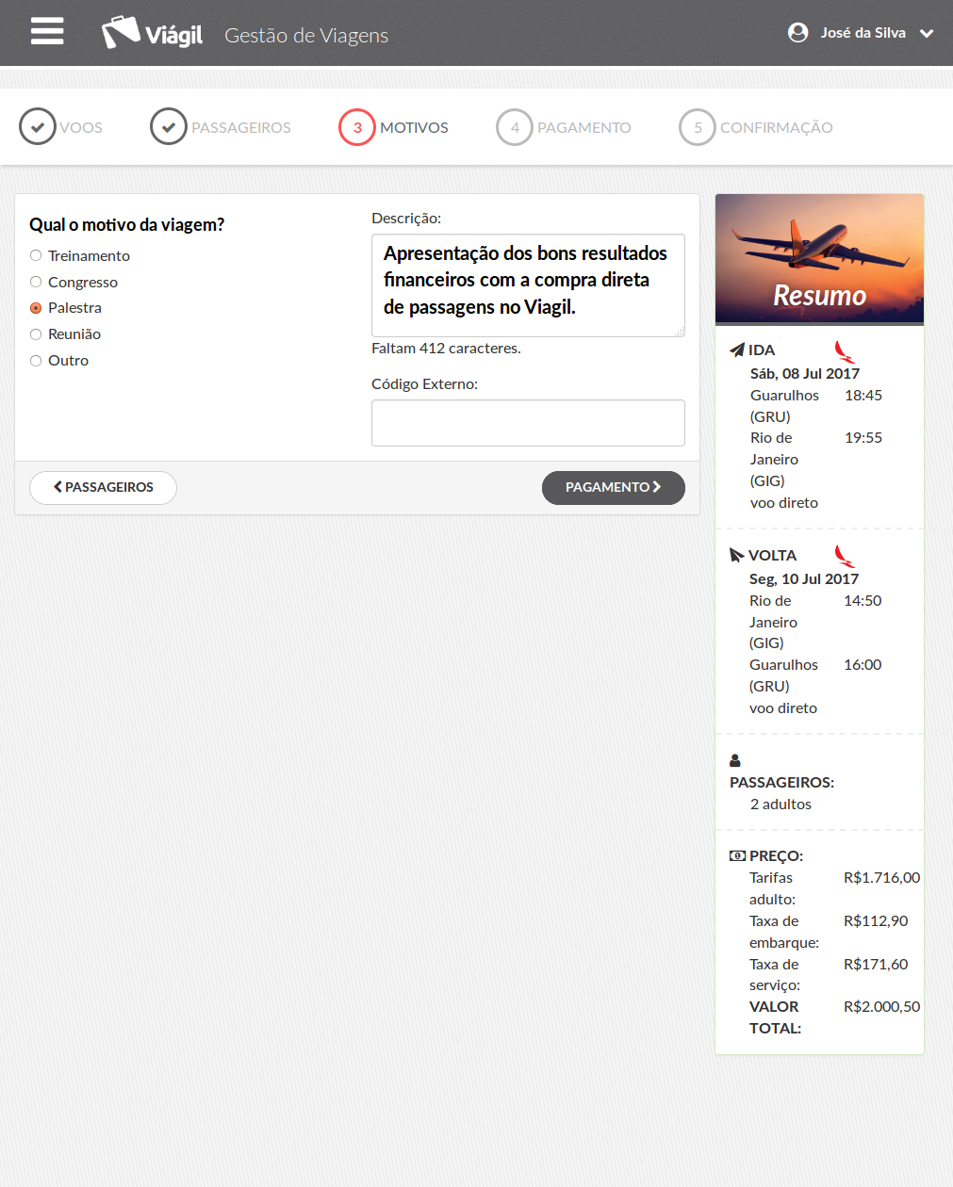The height and width of the screenshot is (1187, 953).
Task: Continue with the PAGAMENTO button
Action: point(614,487)
